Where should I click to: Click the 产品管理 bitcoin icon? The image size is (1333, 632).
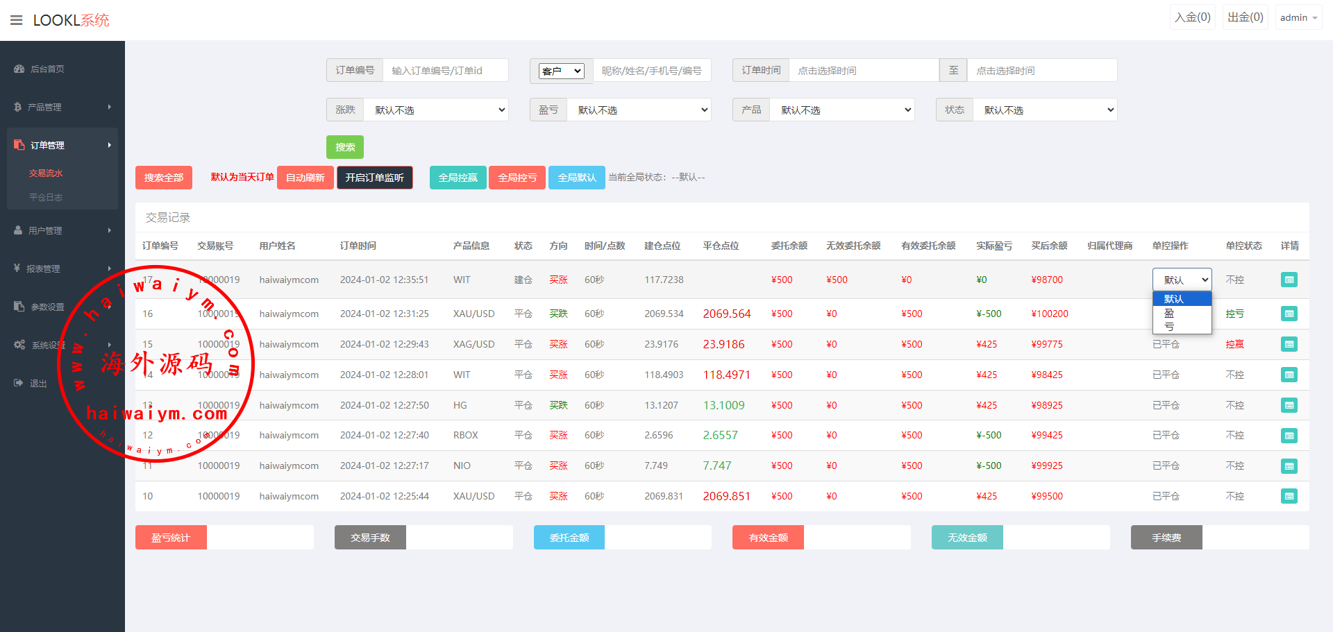(17, 107)
